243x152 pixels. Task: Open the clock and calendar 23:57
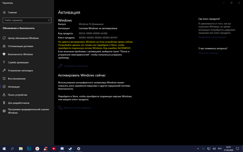click(x=228, y=149)
